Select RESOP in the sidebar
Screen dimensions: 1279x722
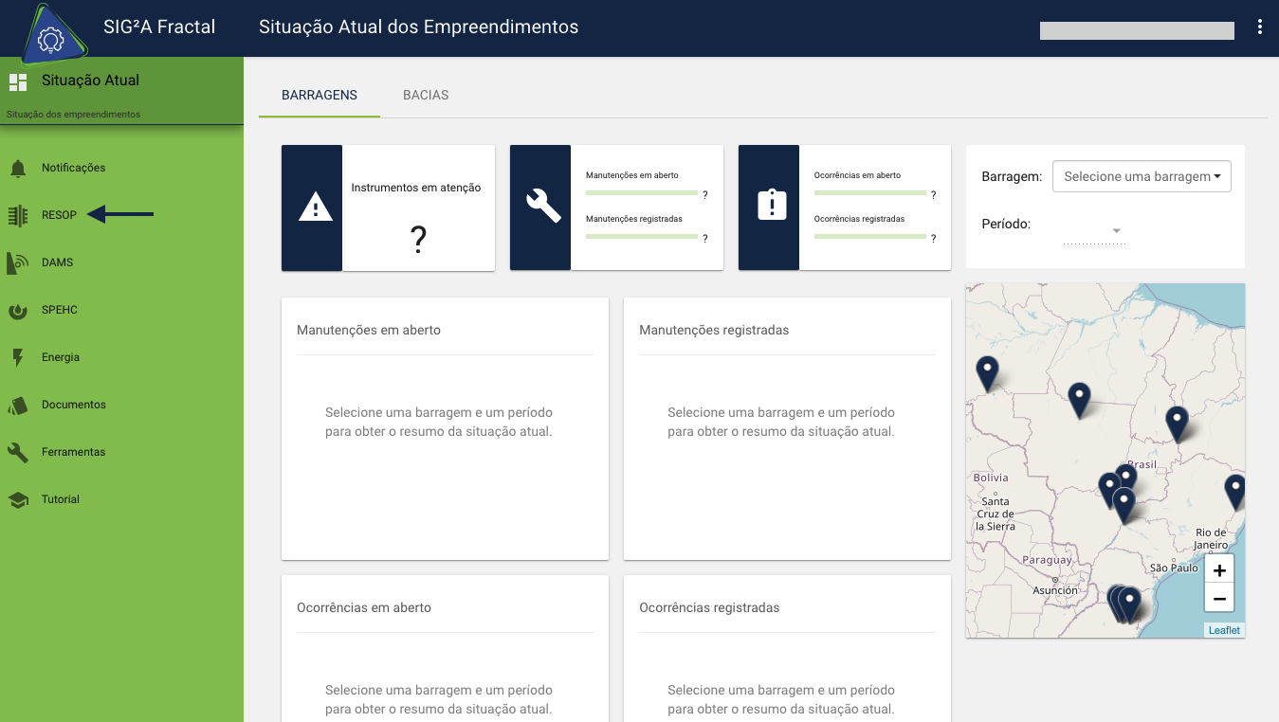(x=59, y=214)
